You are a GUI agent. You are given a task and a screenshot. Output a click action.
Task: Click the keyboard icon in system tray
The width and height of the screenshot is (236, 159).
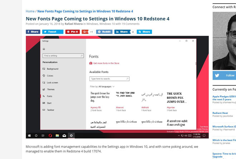[190, 135]
